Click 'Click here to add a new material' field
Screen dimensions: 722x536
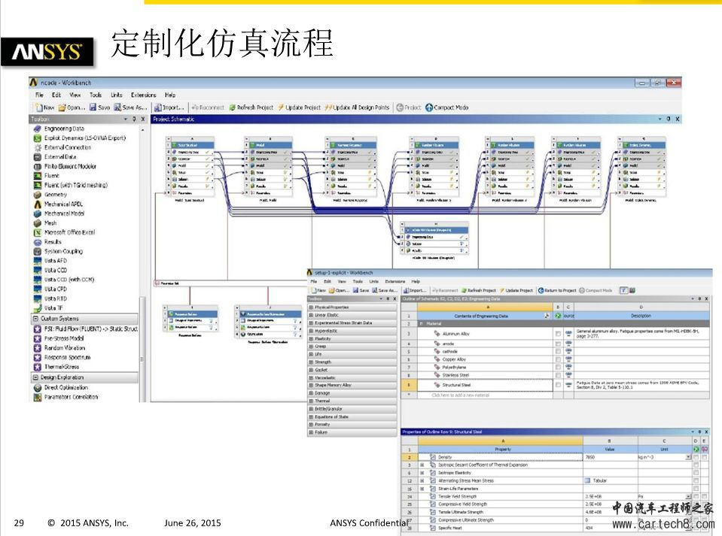point(485,395)
